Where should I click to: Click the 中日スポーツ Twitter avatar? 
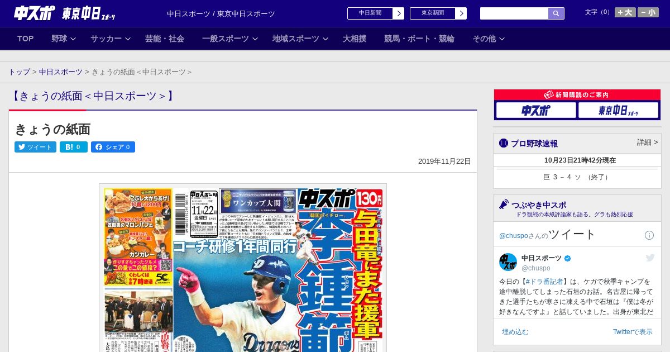coord(508,262)
